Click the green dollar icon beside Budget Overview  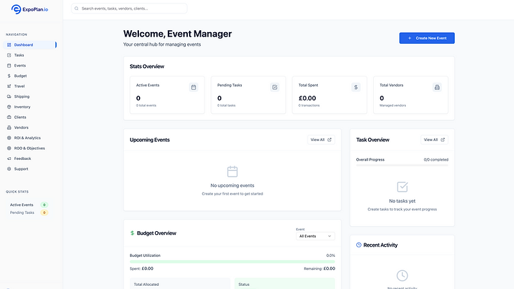pyautogui.click(x=132, y=233)
